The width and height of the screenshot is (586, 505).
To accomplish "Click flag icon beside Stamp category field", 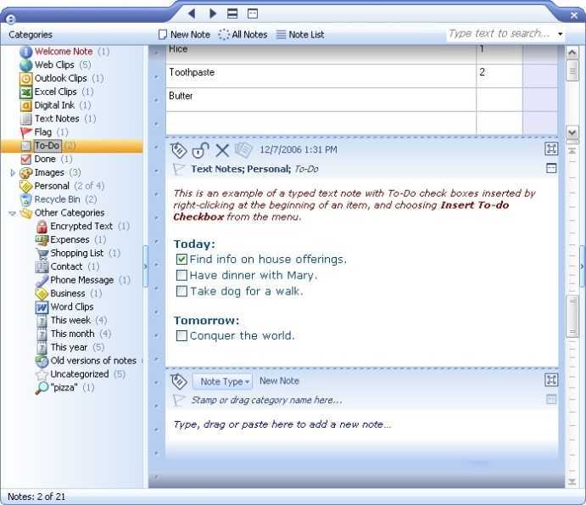I will click(x=178, y=401).
